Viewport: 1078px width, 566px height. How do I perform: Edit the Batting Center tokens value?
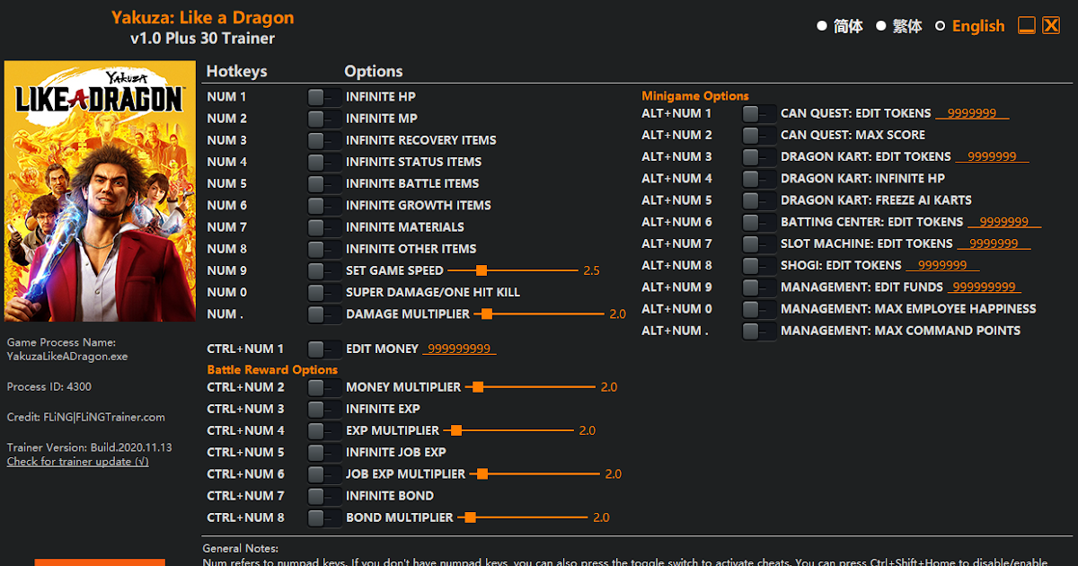[1004, 222]
